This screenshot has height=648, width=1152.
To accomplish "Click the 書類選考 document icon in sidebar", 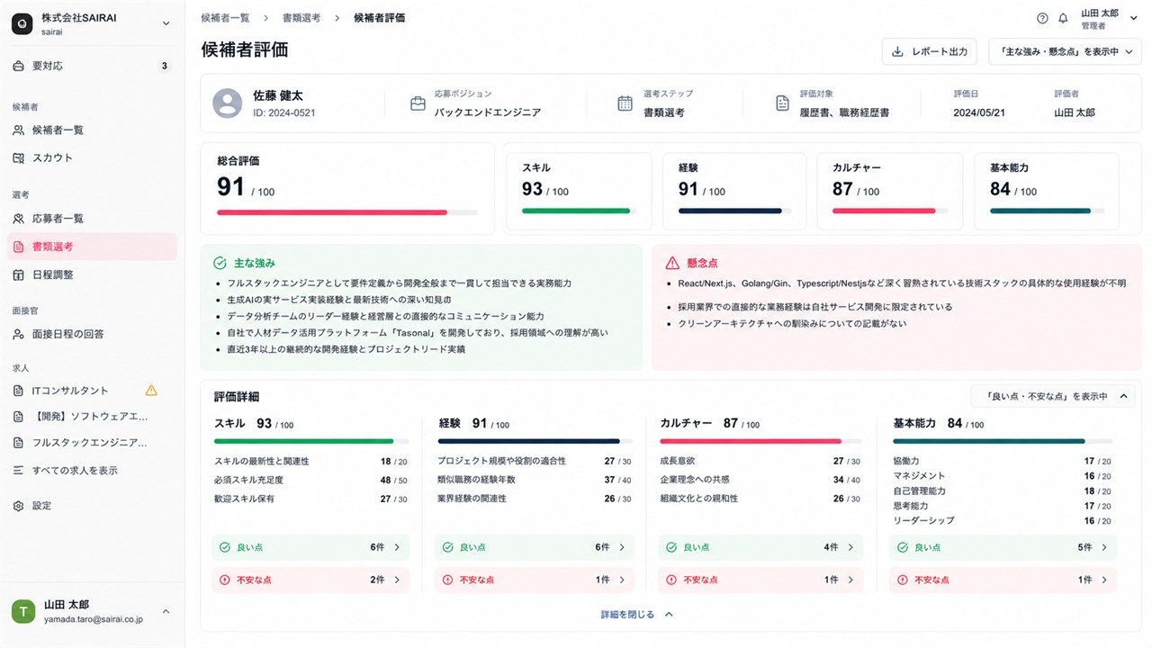I will (19, 247).
